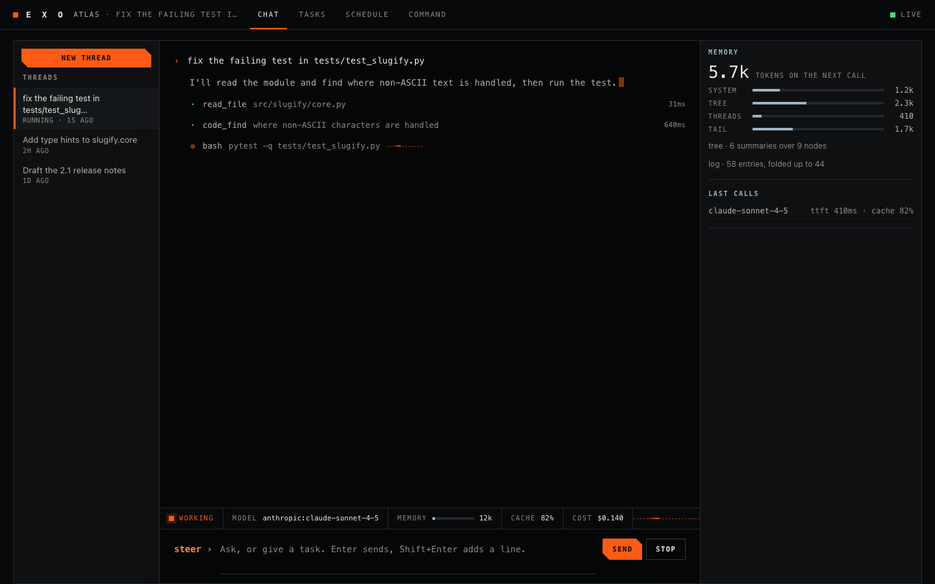The height and width of the screenshot is (584, 935).
Task: Click the claude-sonnet-4-5 last call row
Action: 811,211
